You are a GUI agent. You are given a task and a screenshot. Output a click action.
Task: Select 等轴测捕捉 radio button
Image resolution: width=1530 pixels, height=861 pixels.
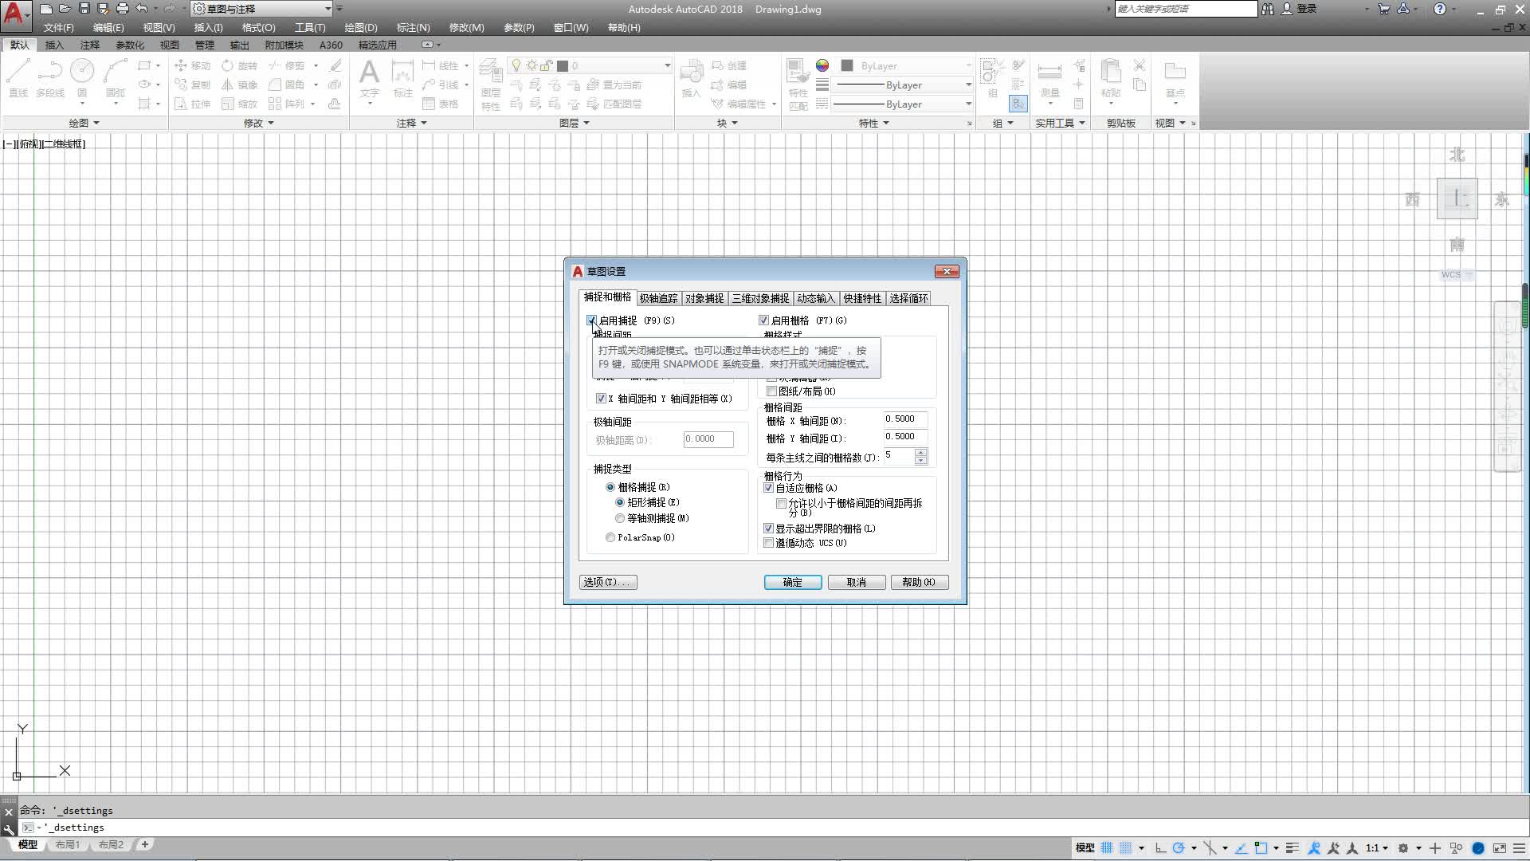[x=620, y=518]
